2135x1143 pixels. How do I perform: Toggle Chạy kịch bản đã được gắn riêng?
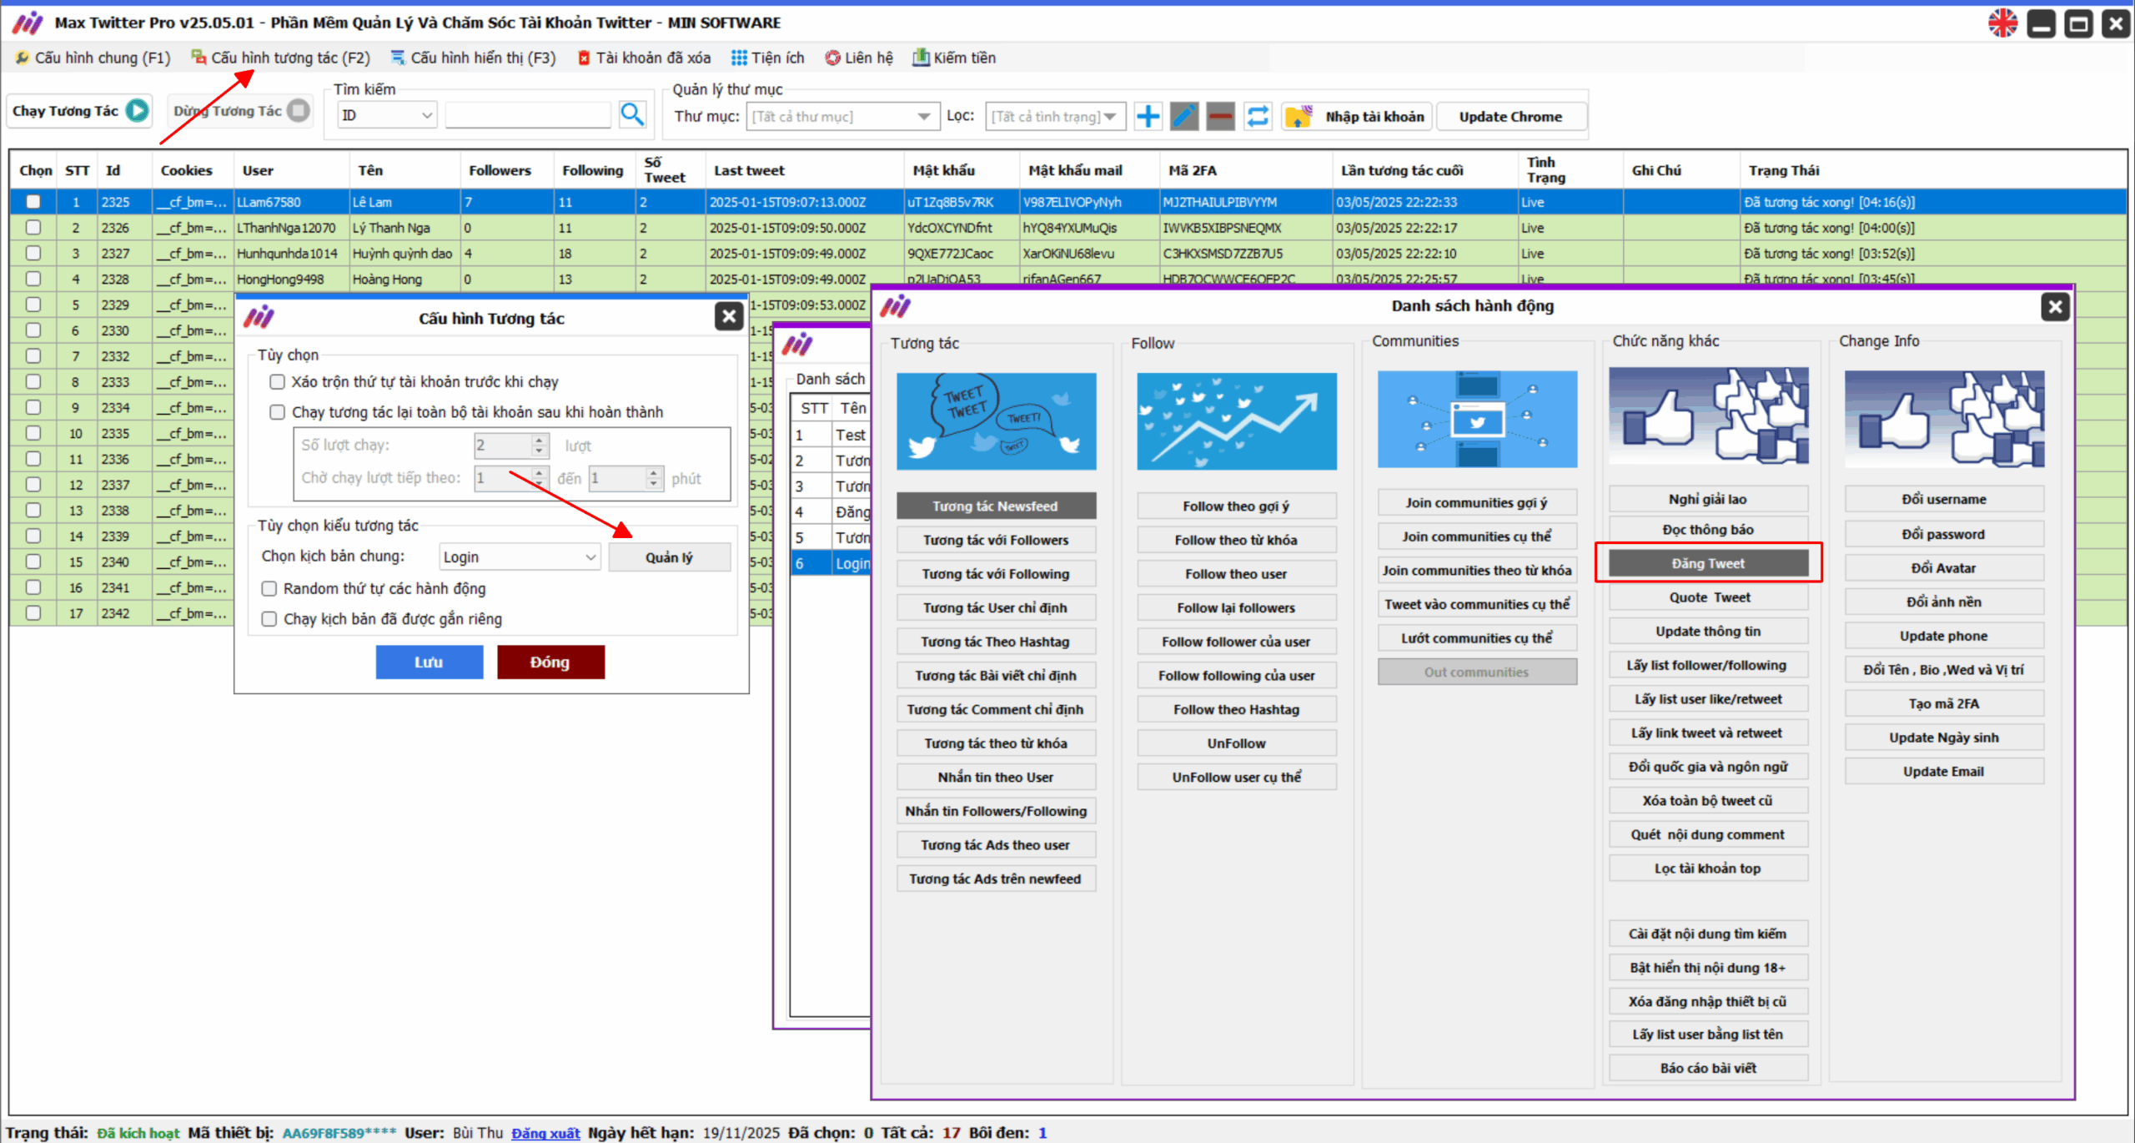pyautogui.click(x=269, y=619)
